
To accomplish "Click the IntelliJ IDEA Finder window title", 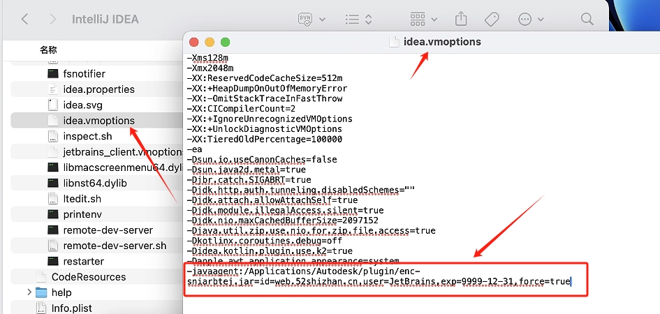I will (x=105, y=20).
